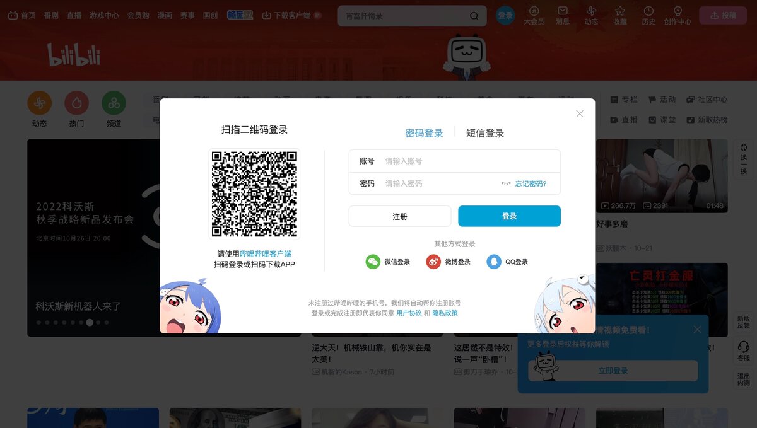
Task: Open 收藏 star icon
Action: click(x=620, y=11)
